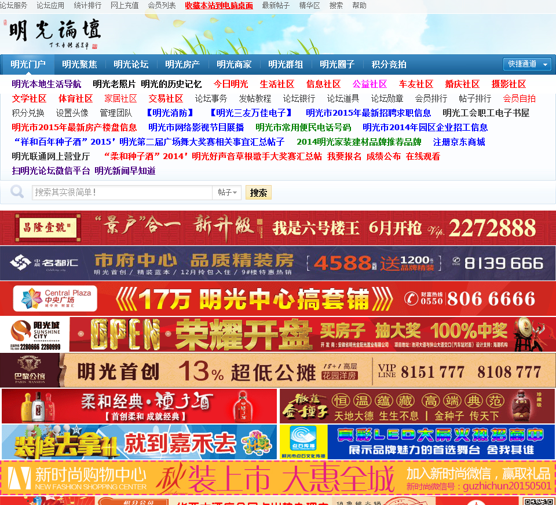The height and width of the screenshot is (505, 556).
Task: Click the 发帖教程 link
Action: 255,98
